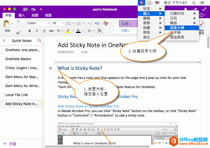Enter full screen with expand arrows icon
210x148 pixels.
tap(204, 9)
